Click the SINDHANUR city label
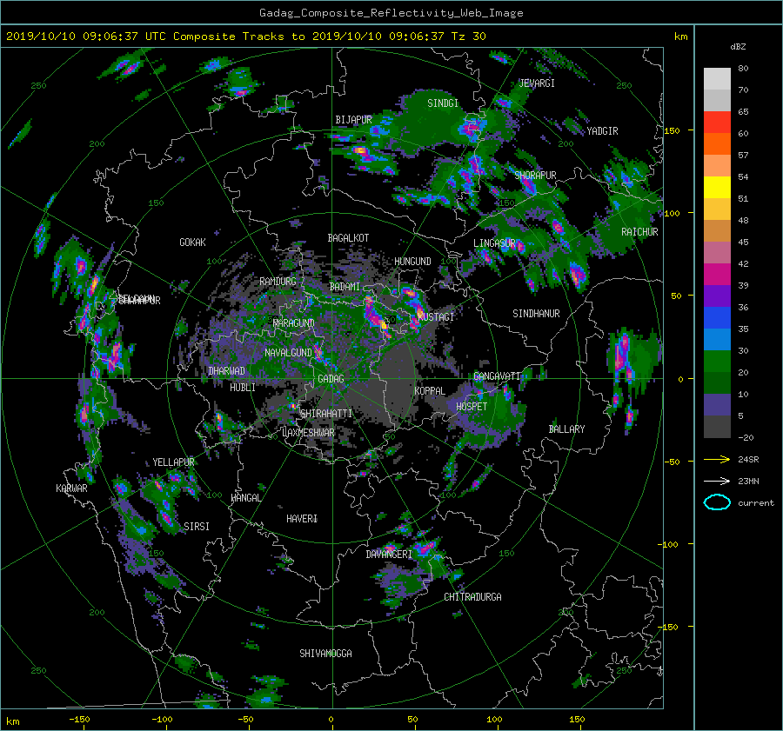The width and height of the screenshot is (783, 731). pos(536,314)
